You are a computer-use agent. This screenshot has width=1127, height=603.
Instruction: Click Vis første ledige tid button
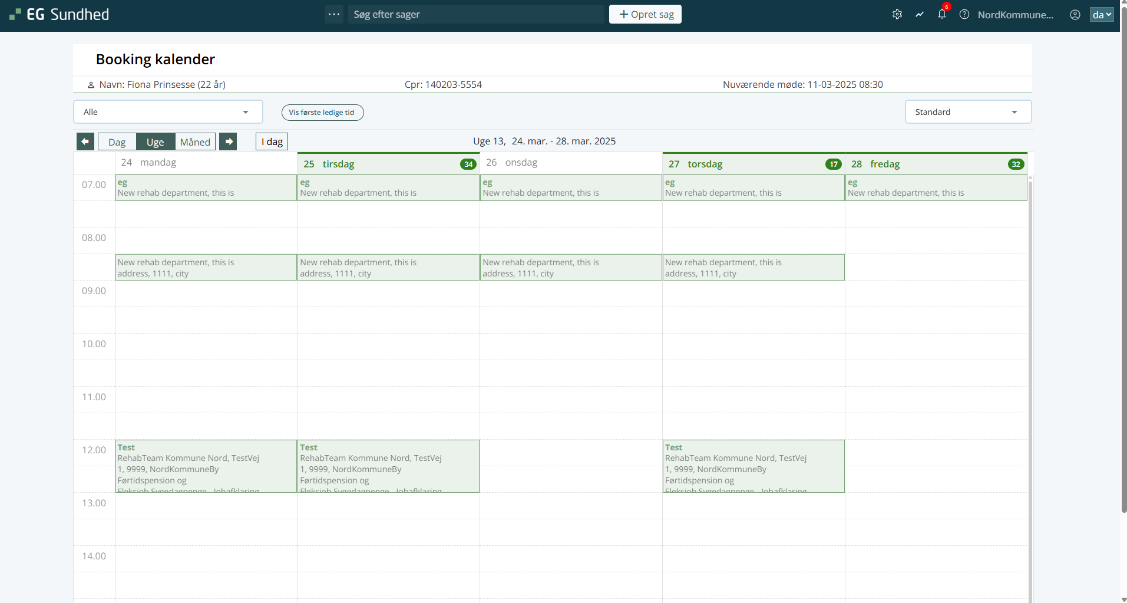click(322, 113)
